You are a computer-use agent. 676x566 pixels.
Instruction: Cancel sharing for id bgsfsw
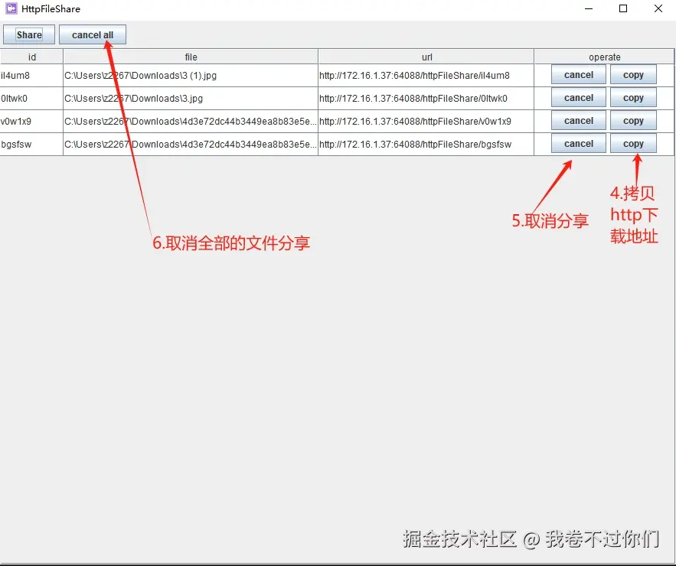click(578, 143)
